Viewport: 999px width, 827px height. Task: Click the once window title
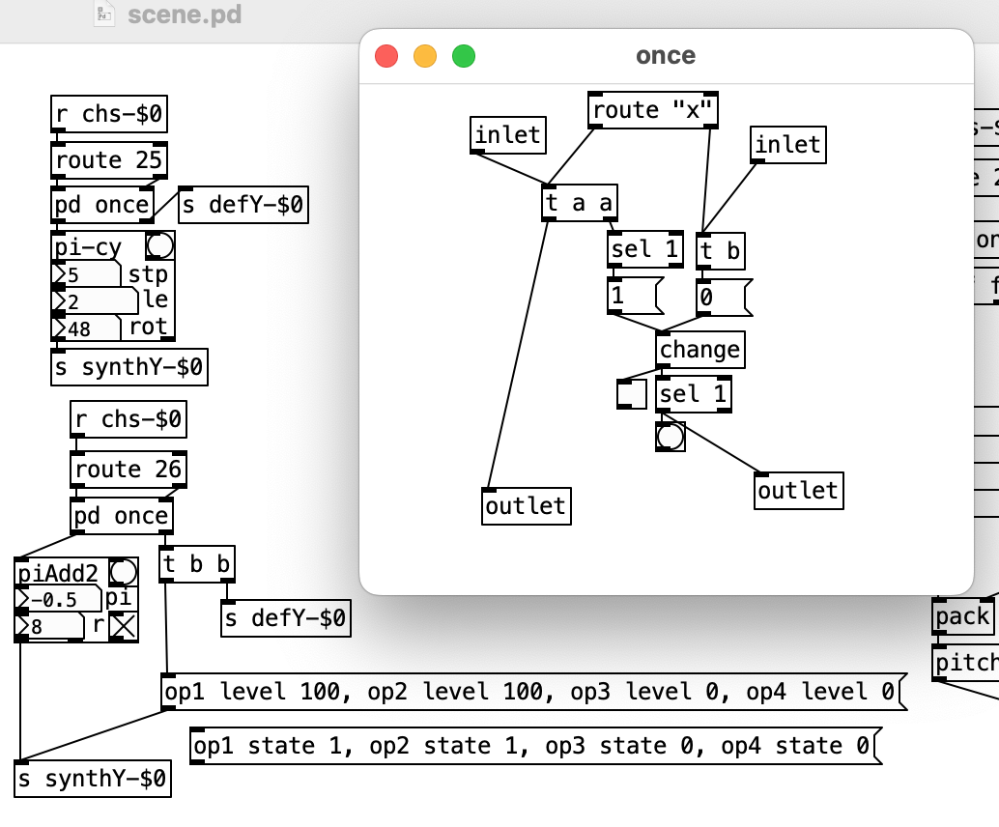click(x=666, y=55)
